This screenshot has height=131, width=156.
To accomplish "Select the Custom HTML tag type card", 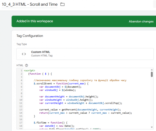I will pos(85,54).
